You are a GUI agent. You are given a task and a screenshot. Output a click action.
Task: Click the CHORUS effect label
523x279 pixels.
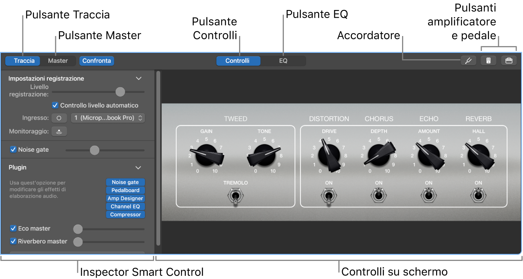(379, 119)
